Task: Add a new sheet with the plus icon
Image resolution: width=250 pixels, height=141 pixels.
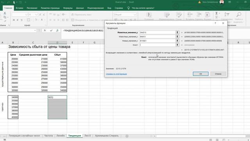Action: pos(127,136)
